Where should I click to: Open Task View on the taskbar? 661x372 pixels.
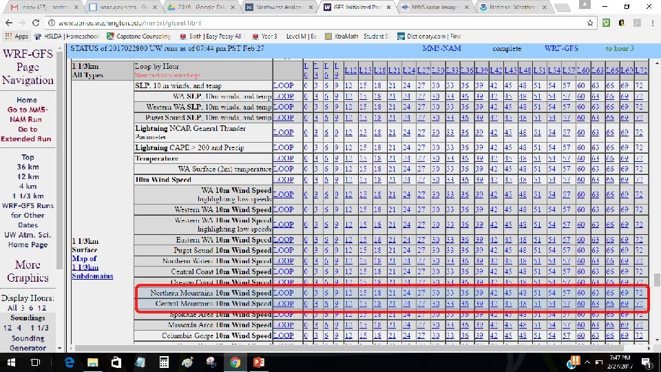pyautogui.click(x=35, y=362)
